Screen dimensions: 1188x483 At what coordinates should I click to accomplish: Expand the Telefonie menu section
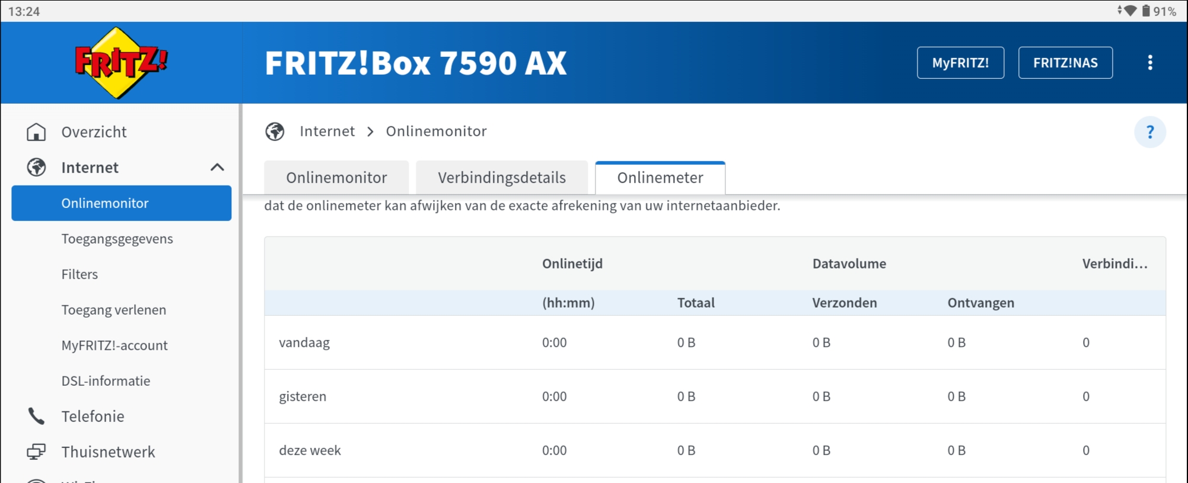(x=93, y=416)
